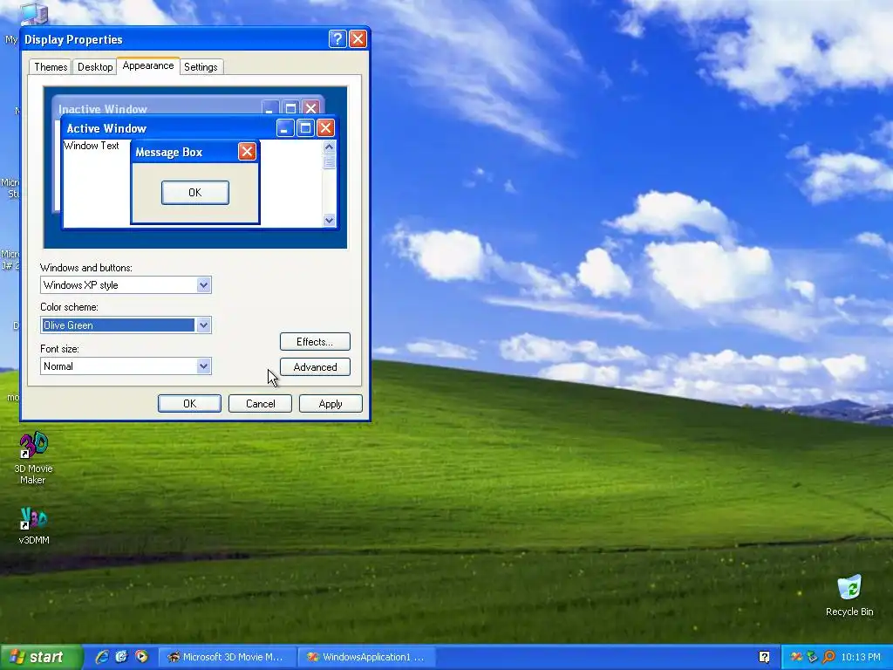This screenshot has height=670, width=893.
Task: Open Advanced appearance options
Action: coord(315,367)
